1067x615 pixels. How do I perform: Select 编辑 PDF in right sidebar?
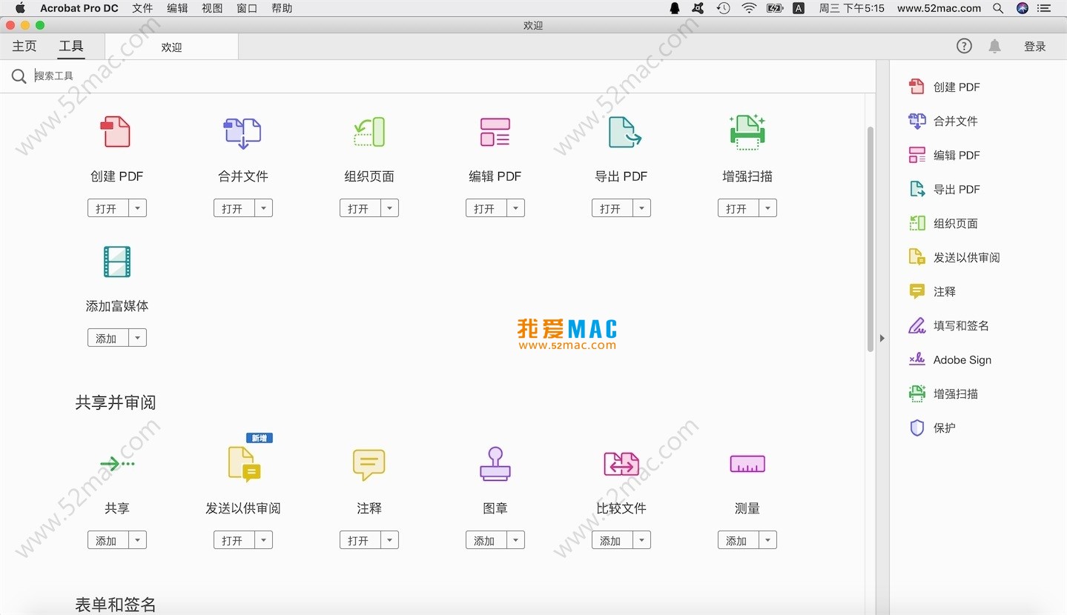pyautogui.click(x=945, y=155)
